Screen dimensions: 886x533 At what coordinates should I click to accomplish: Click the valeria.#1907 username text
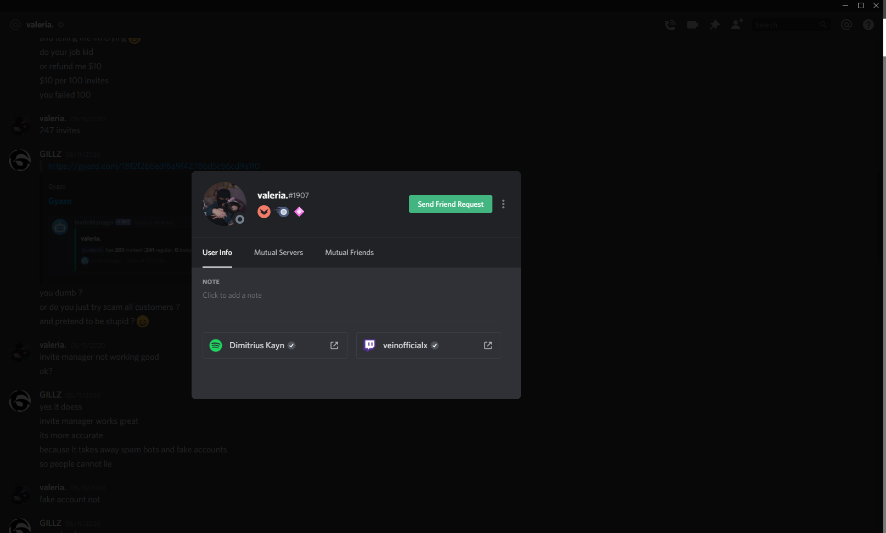(x=283, y=195)
